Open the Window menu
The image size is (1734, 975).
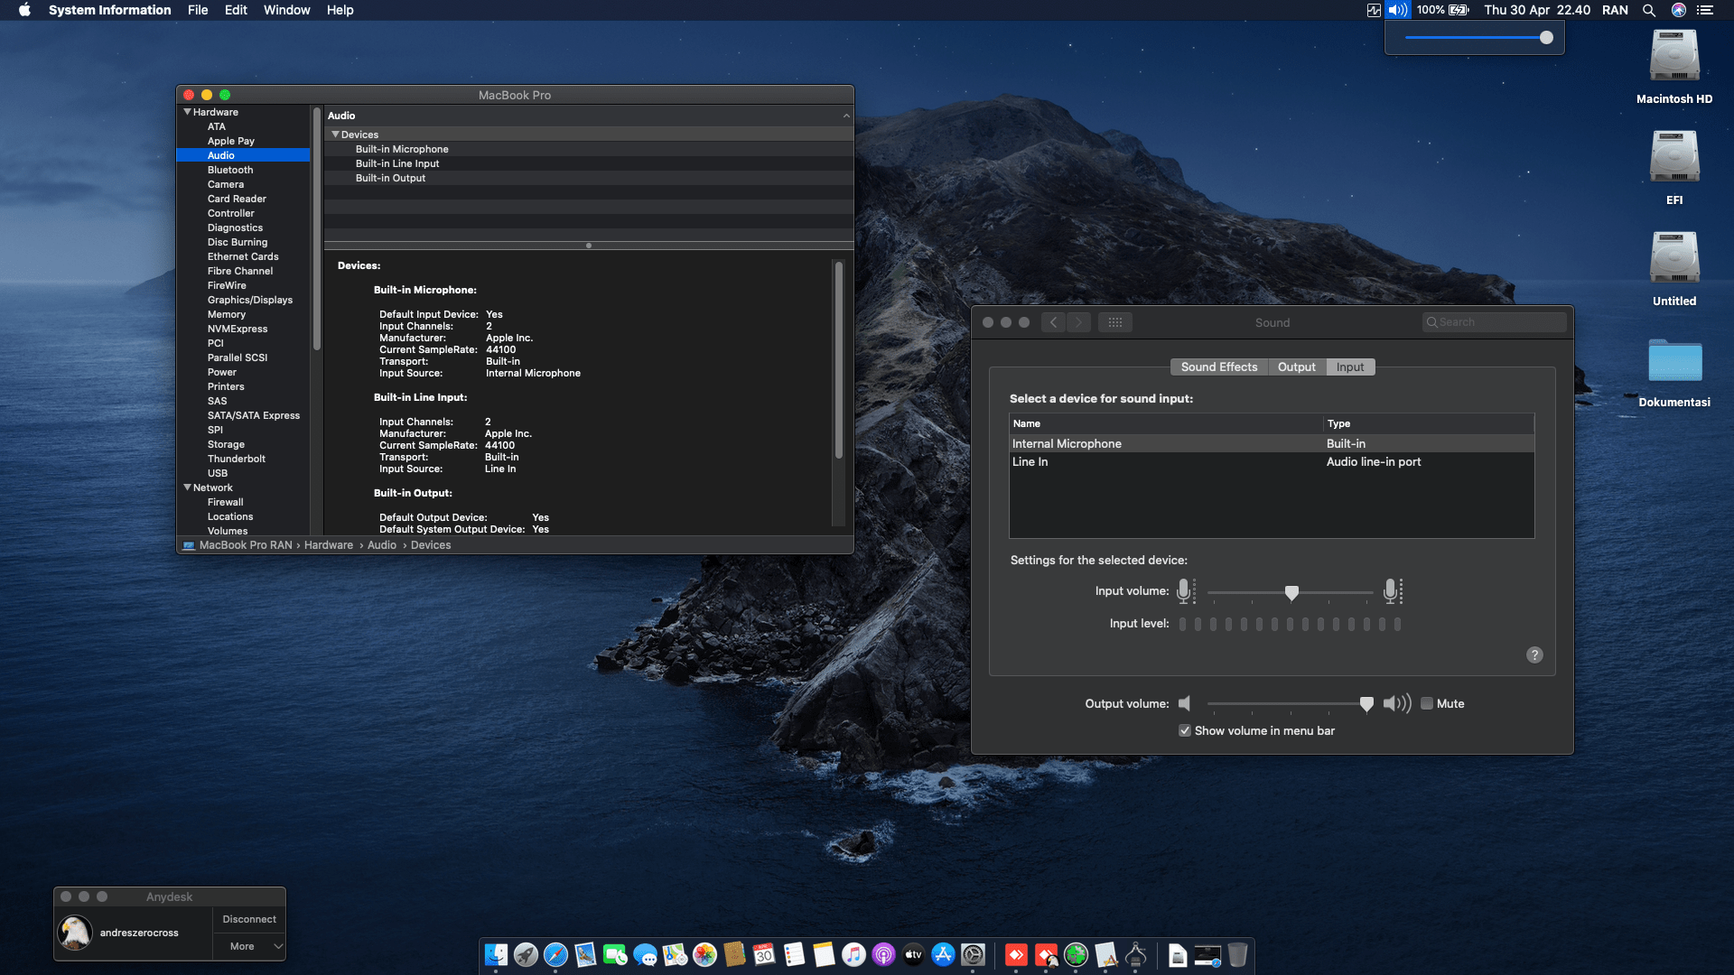pos(286,10)
